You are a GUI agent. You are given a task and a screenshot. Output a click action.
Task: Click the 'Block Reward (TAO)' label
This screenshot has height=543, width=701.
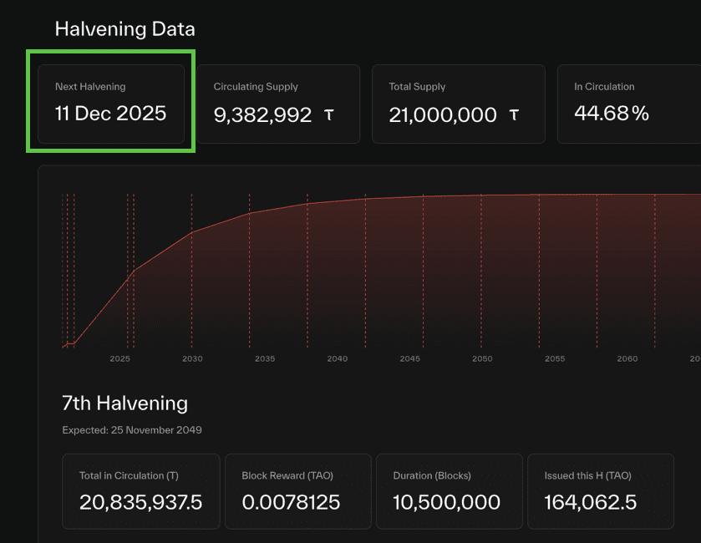pos(287,476)
